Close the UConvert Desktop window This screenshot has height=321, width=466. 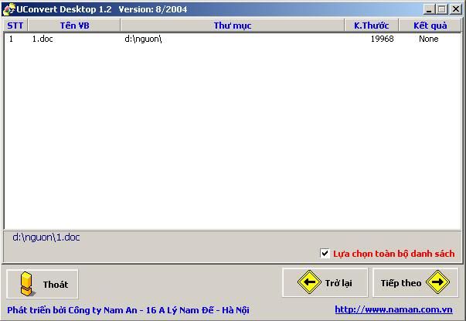point(456,9)
